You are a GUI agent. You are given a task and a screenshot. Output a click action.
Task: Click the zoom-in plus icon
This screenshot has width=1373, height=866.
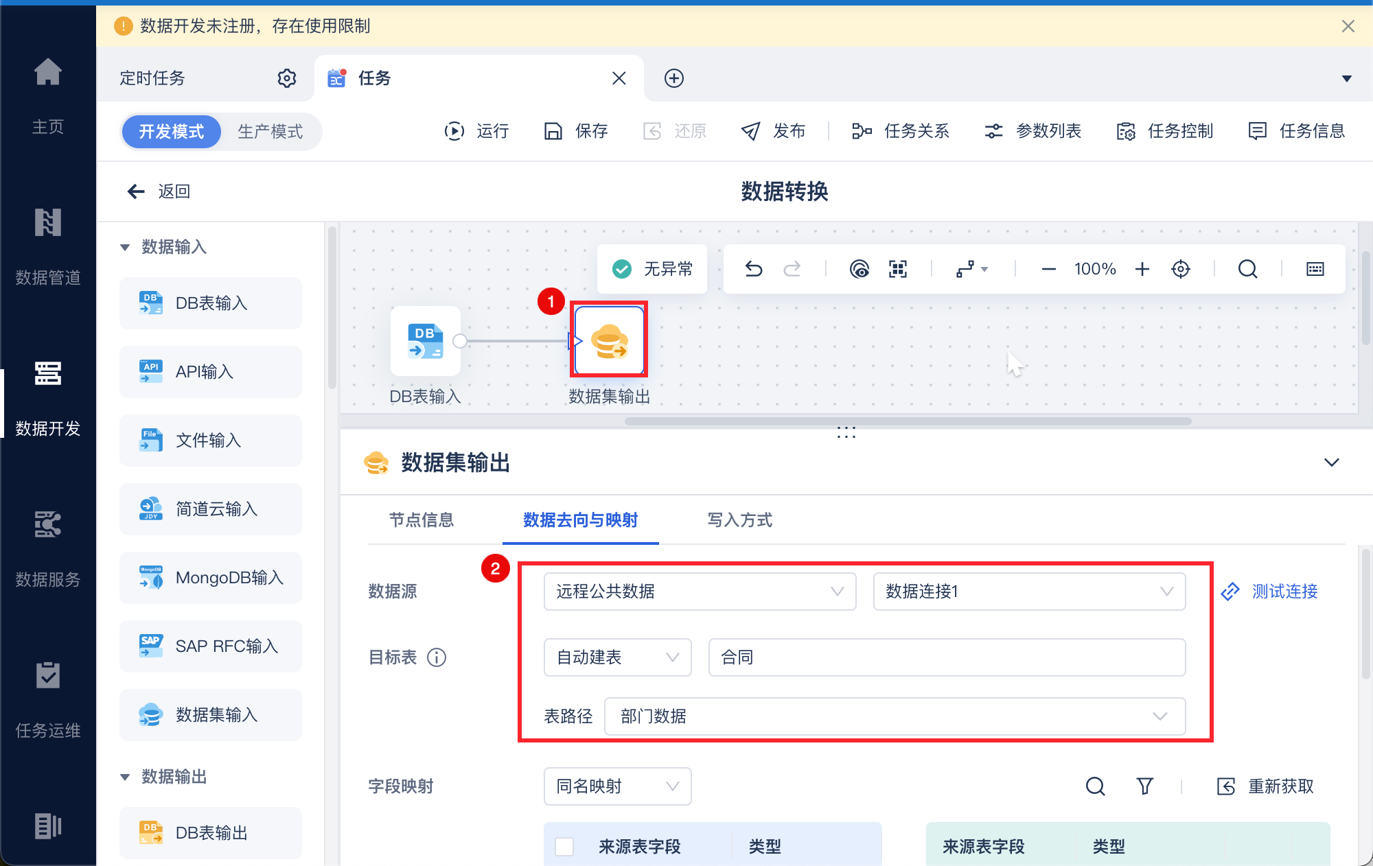click(1142, 269)
